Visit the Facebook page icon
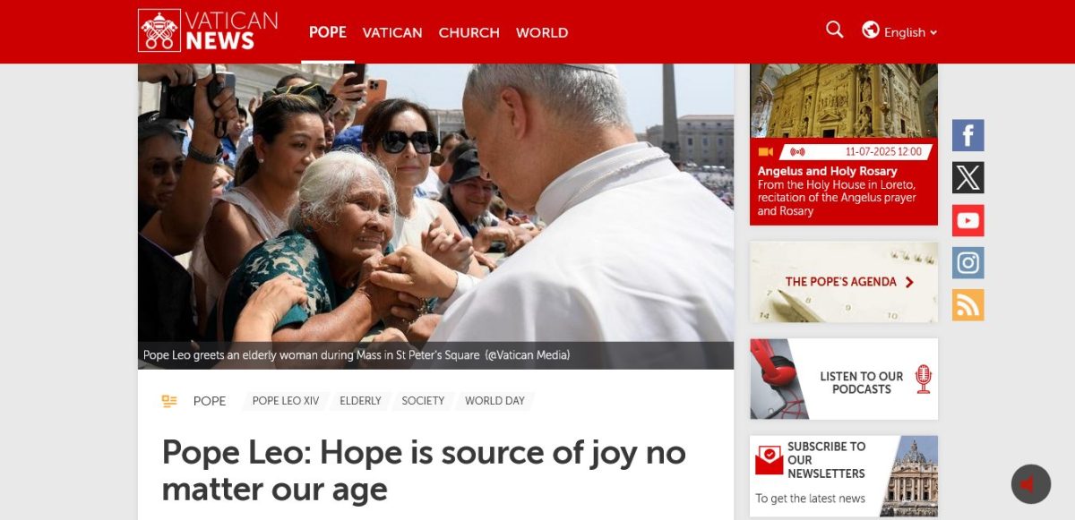Viewport: 1075px width, 520px height. (x=967, y=135)
